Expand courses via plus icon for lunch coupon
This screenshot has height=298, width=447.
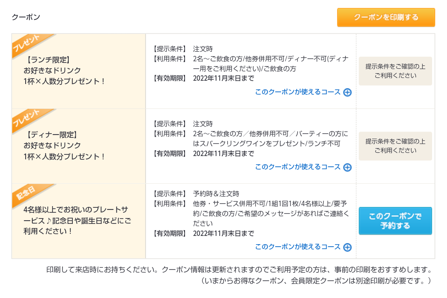point(348,92)
